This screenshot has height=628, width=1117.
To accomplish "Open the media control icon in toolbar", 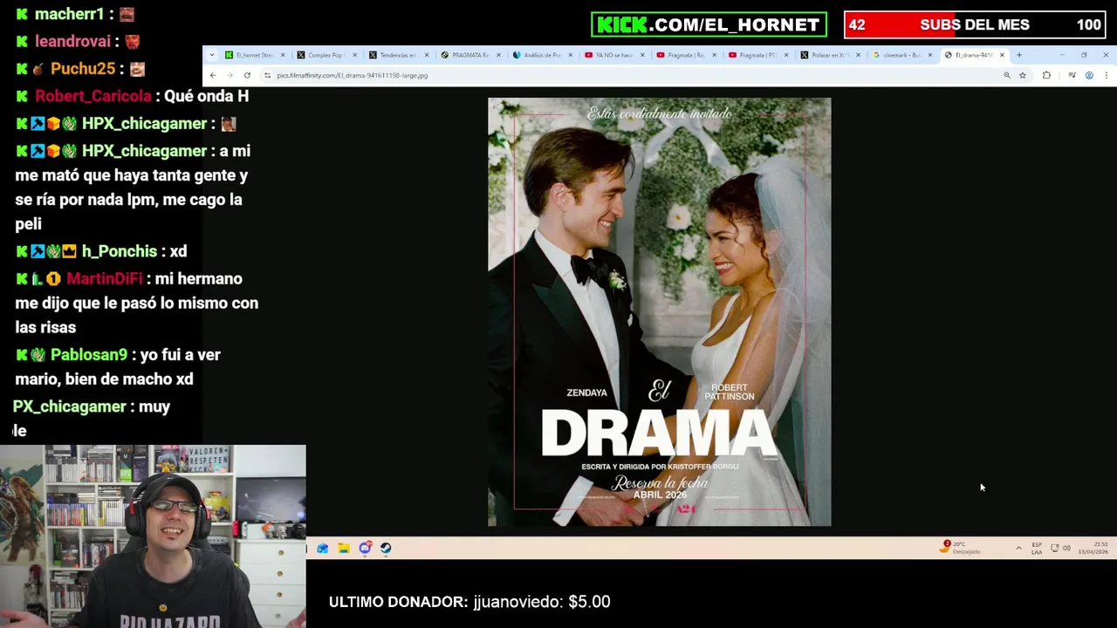I will (1072, 76).
